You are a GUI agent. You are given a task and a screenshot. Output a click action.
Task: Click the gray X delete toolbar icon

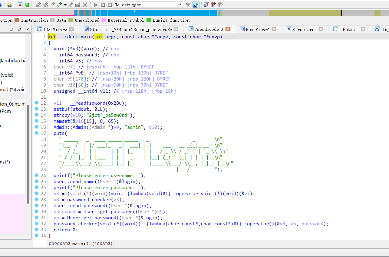pos(85,5)
